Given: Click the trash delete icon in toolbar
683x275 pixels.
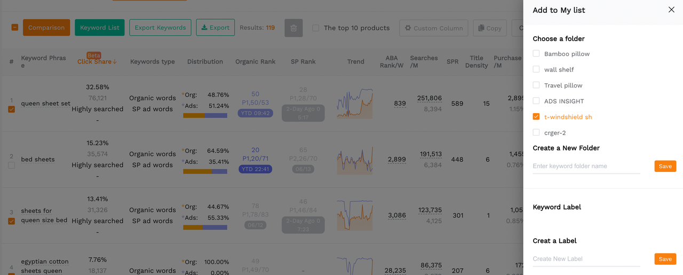Looking at the screenshot, I should [x=293, y=28].
